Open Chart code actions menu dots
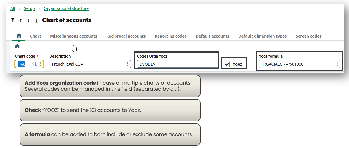Viewport: 349px width, 148px height. coord(40,64)
